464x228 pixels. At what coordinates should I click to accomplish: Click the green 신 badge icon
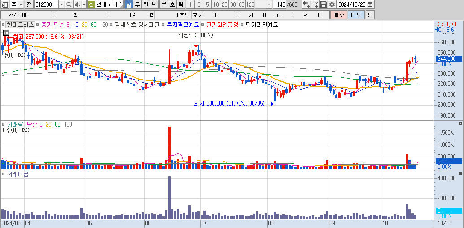pos(91,4)
